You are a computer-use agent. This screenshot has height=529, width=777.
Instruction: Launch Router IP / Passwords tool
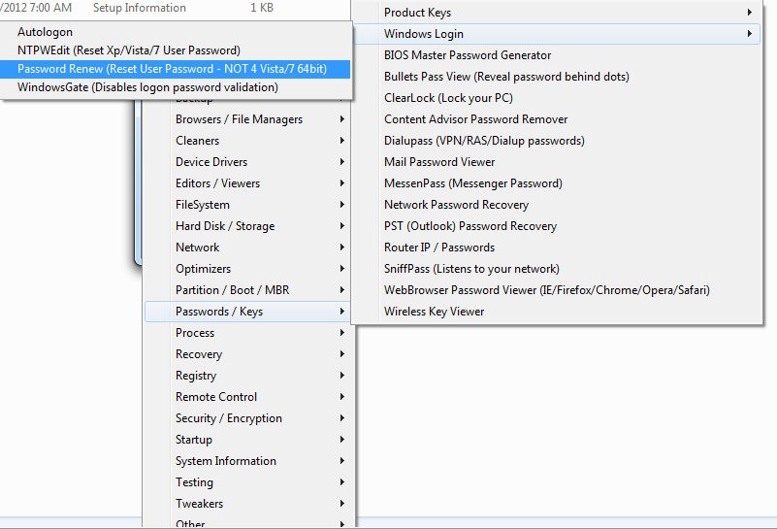557,247
